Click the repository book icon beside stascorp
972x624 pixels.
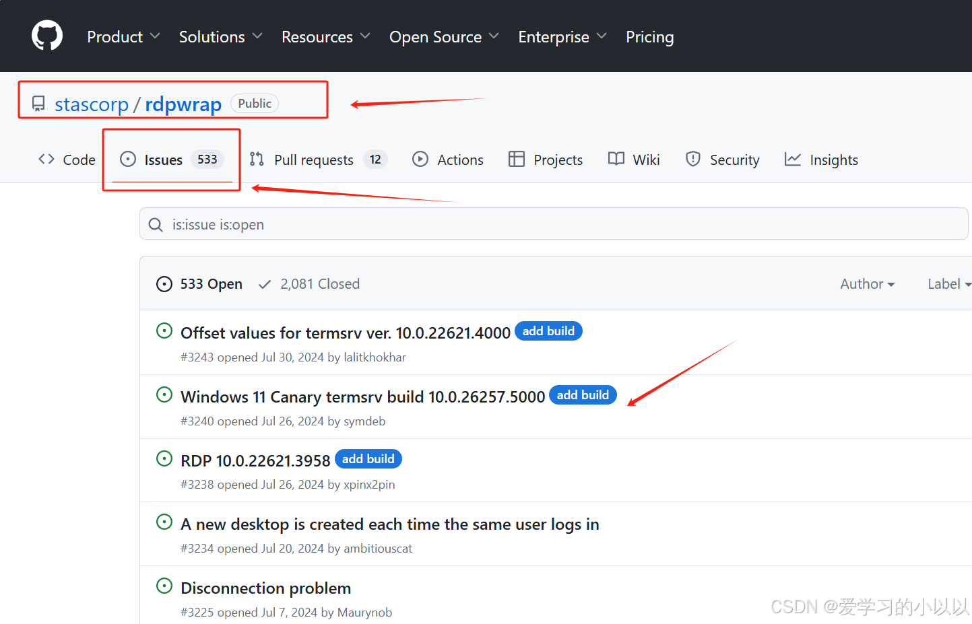(x=38, y=104)
